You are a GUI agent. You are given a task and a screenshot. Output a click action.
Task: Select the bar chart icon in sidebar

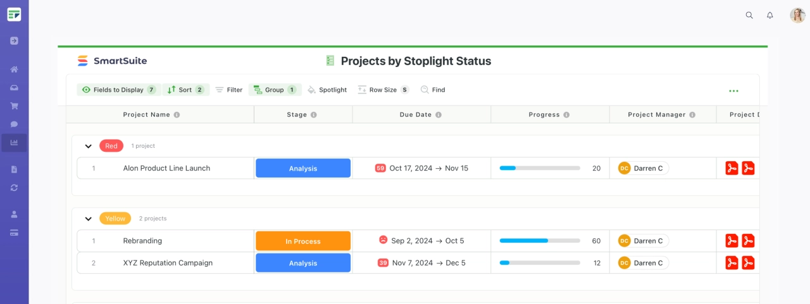[x=14, y=143]
